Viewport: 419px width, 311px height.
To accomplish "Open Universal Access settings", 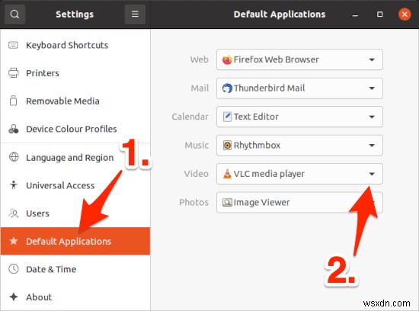I will [x=75, y=185].
